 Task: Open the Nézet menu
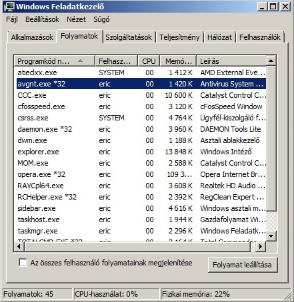click(x=76, y=19)
